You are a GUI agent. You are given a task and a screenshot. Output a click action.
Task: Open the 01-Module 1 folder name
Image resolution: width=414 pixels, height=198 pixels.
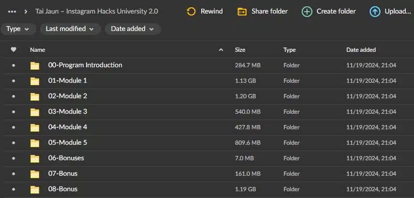pyautogui.click(x=68, y=81)
